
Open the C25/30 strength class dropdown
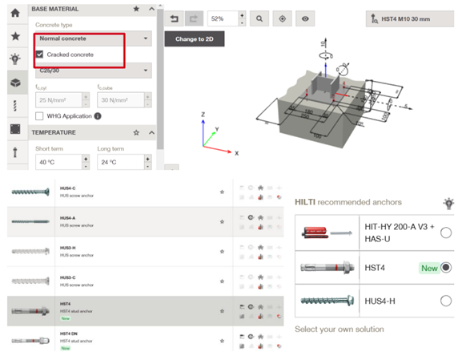pyautogui.click(x=94, y=71)
